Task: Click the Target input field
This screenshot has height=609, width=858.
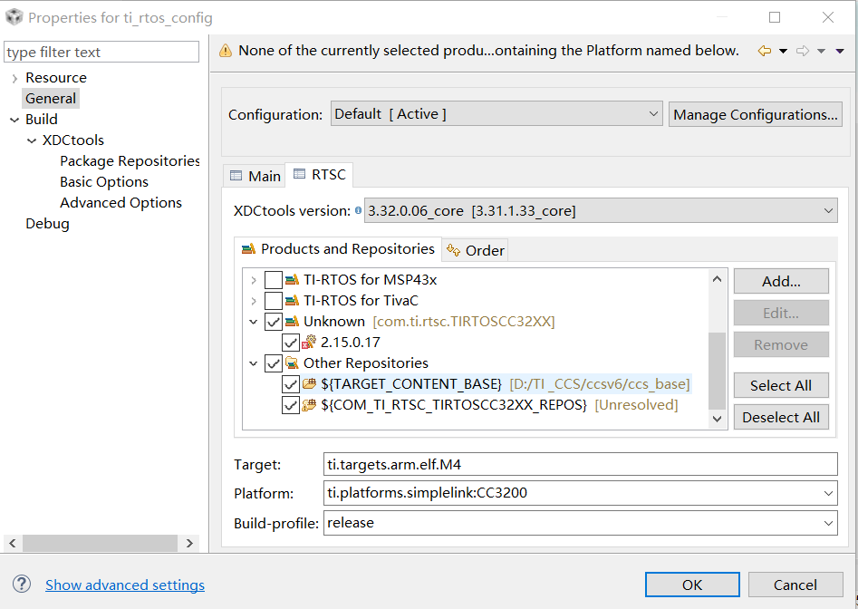Action: 580,464
